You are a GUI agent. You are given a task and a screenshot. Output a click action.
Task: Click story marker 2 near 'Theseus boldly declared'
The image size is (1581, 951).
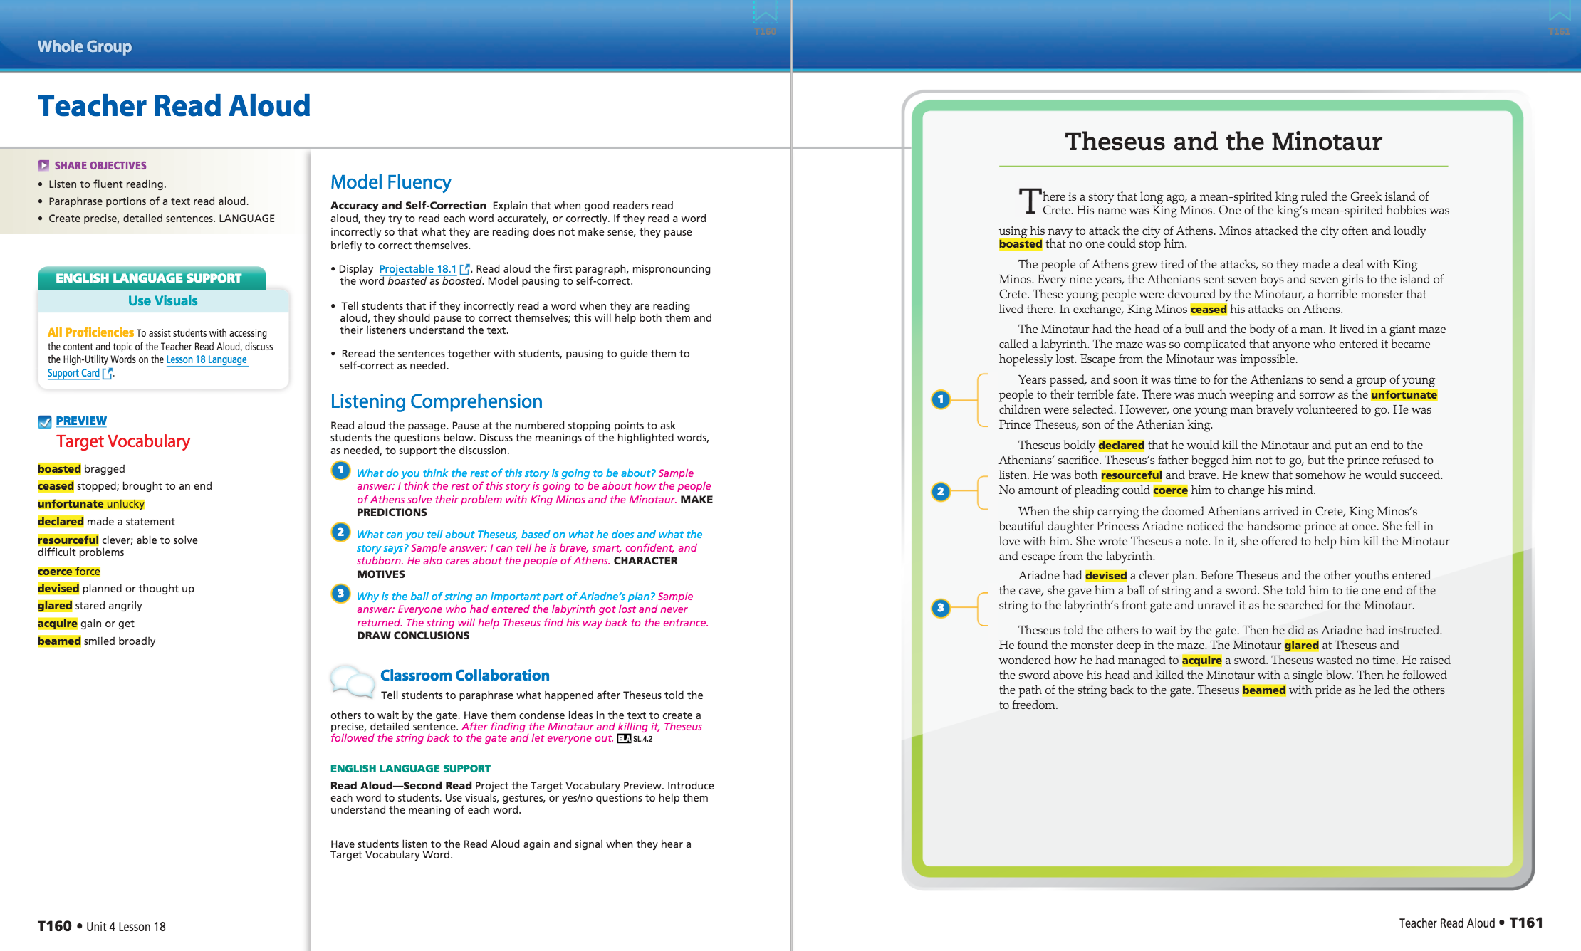click(x=941, y=491)
